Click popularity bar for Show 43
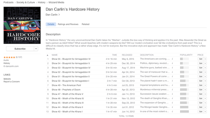The image size is (210, 118). [x=184, y=111]
